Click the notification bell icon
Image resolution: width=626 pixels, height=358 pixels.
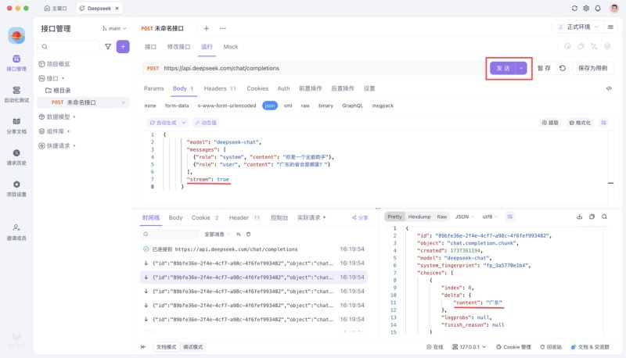(598, 8)
